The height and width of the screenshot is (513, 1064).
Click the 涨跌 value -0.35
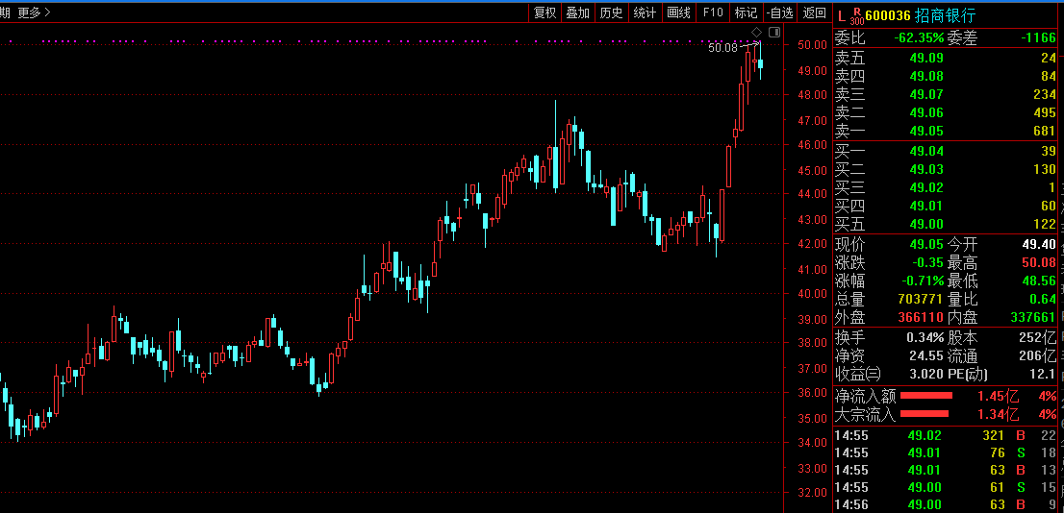point(926,262)
